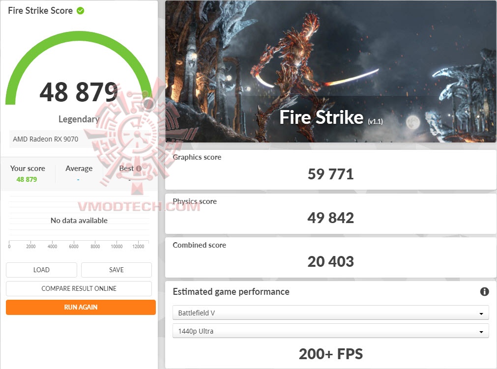Click the Combined score label
Screen dimensions: 497x369
pyautogui.click(x=200, y=245)
